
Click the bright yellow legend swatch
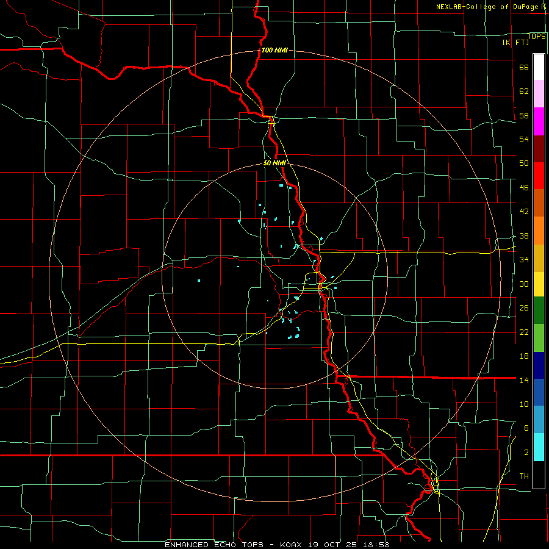tap(539, 284)
